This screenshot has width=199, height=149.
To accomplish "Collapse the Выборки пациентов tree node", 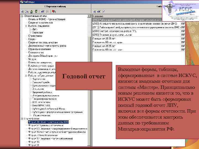I will click(26, 26).
